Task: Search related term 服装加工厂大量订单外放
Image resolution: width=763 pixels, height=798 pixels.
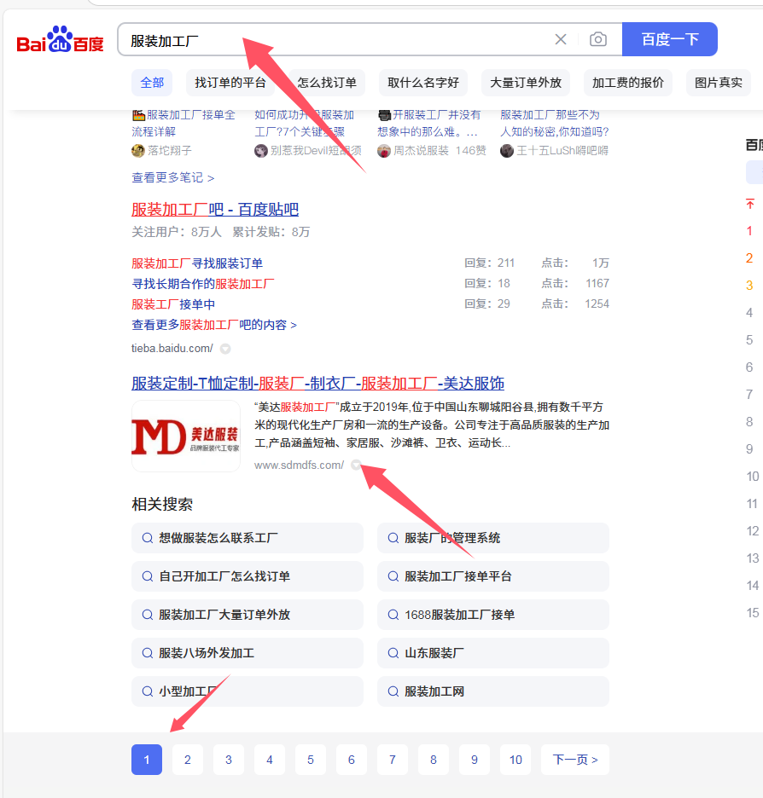Action: 247,615
